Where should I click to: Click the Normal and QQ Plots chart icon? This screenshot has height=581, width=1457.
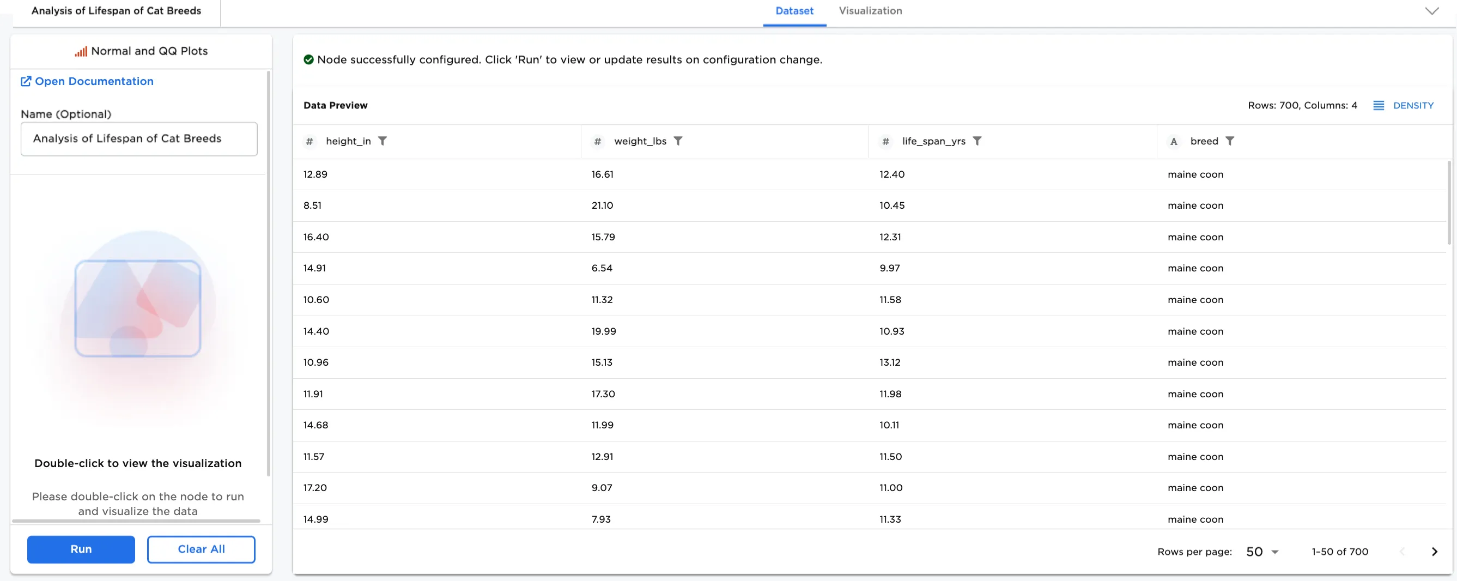pos(81,51)
